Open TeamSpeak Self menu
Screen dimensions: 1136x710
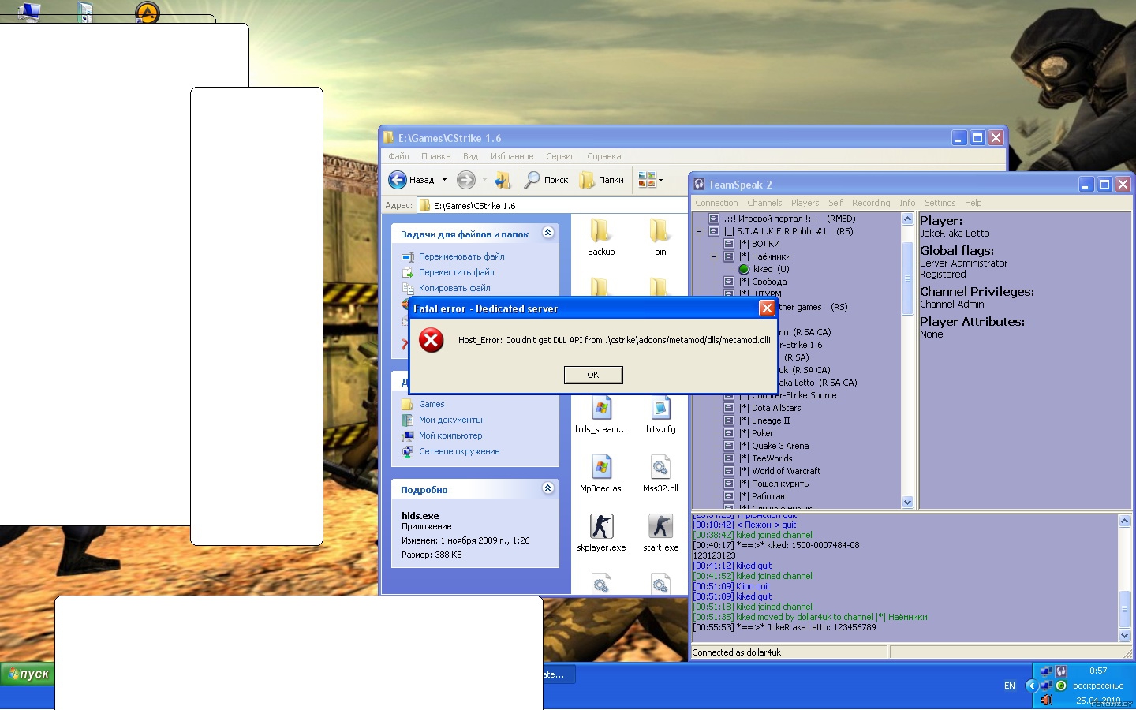coord(835,203)
